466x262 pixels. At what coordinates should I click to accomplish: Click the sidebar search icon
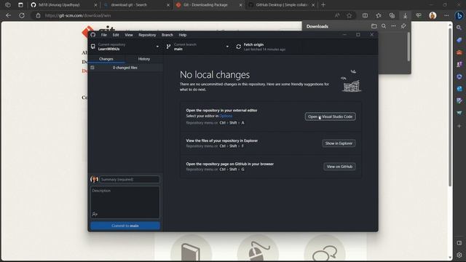tap(459, 28)
